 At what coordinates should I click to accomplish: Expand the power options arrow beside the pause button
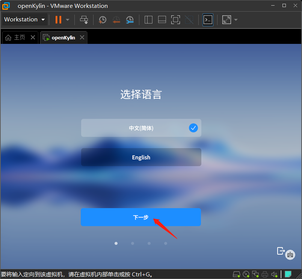pos(68,19)
